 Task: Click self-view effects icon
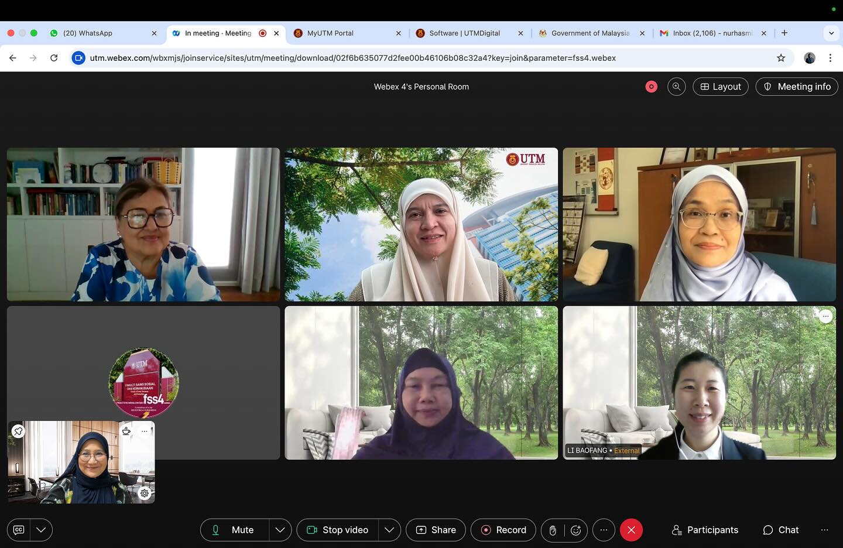pyautogui.click(x=126, y=431)
